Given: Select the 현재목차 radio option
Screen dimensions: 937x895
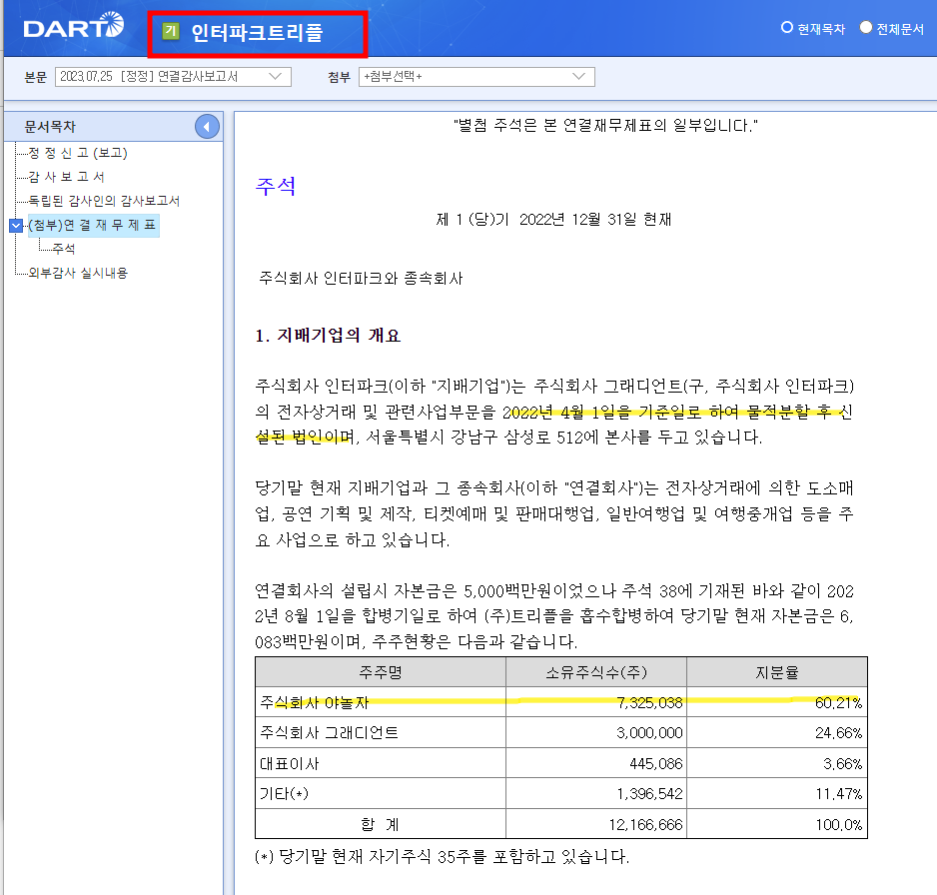Looking at the screenshot, I should (x=787, y=28).
